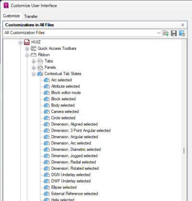The width and height of the screenshot is (192, 201).
Task: Select the HUIZ customization file icon
Action: click(x=27, y=42)
